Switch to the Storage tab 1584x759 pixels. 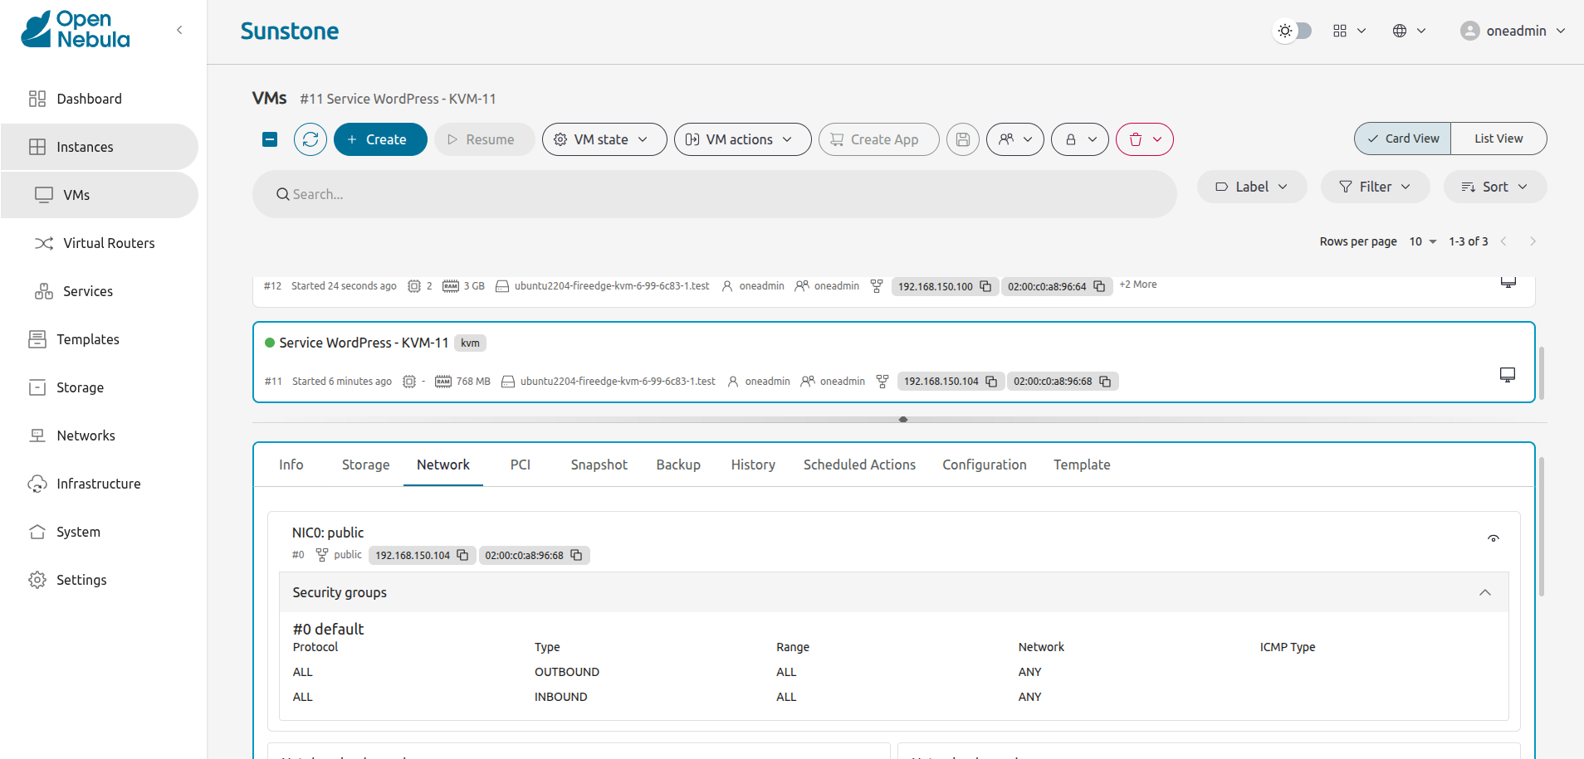point(365,465)
